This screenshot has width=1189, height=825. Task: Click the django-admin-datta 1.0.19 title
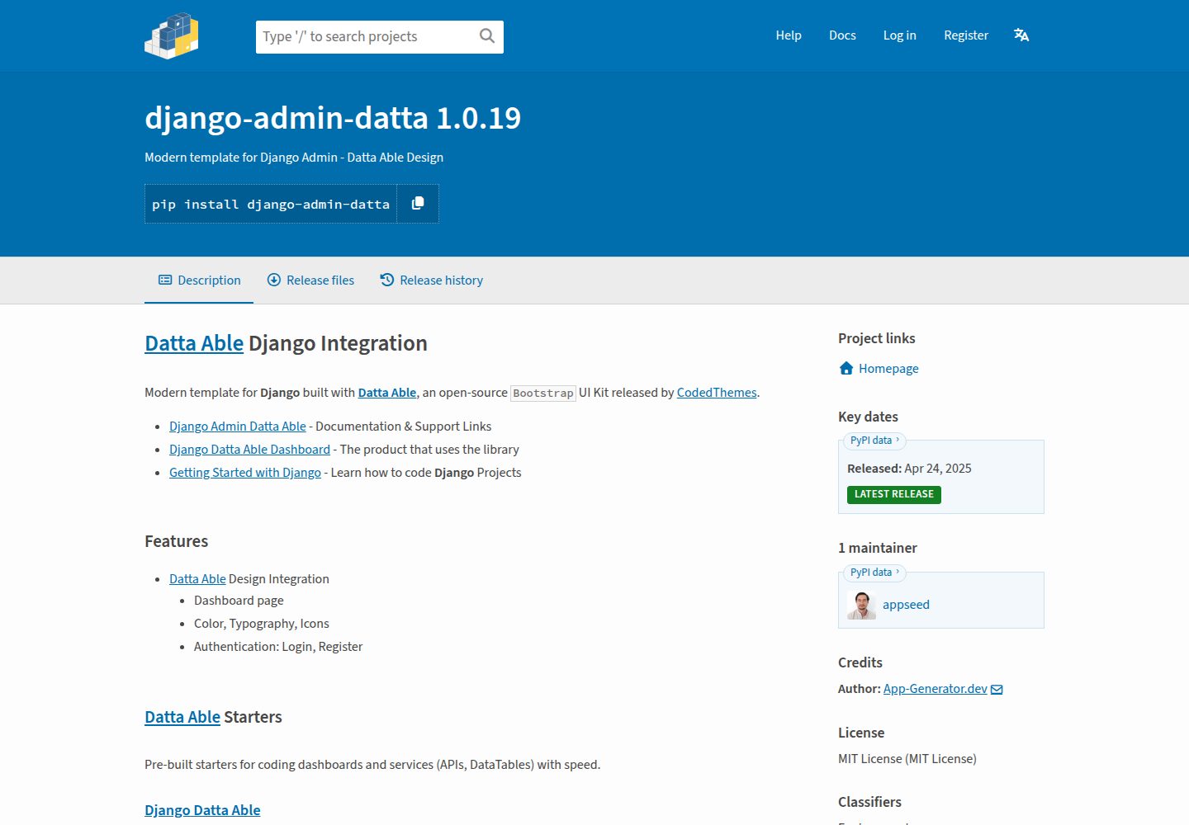click(x=333, y=118)
